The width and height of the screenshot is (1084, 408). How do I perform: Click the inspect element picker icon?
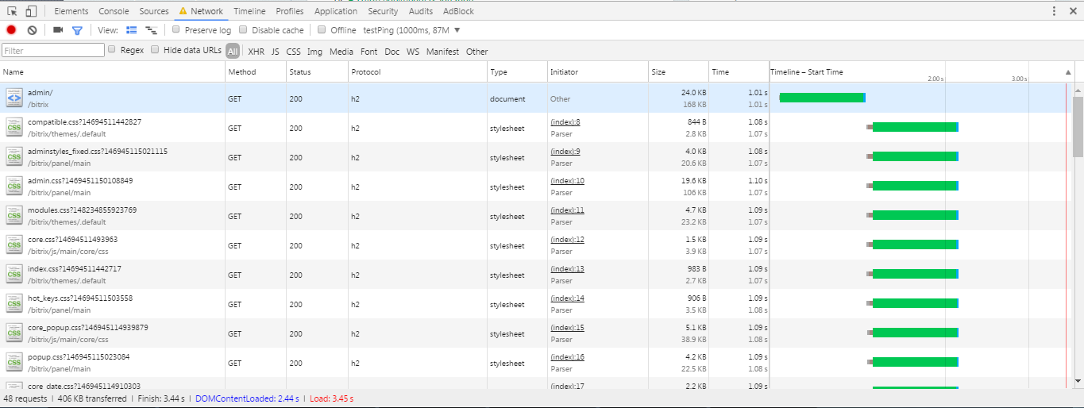click(12, 11)
